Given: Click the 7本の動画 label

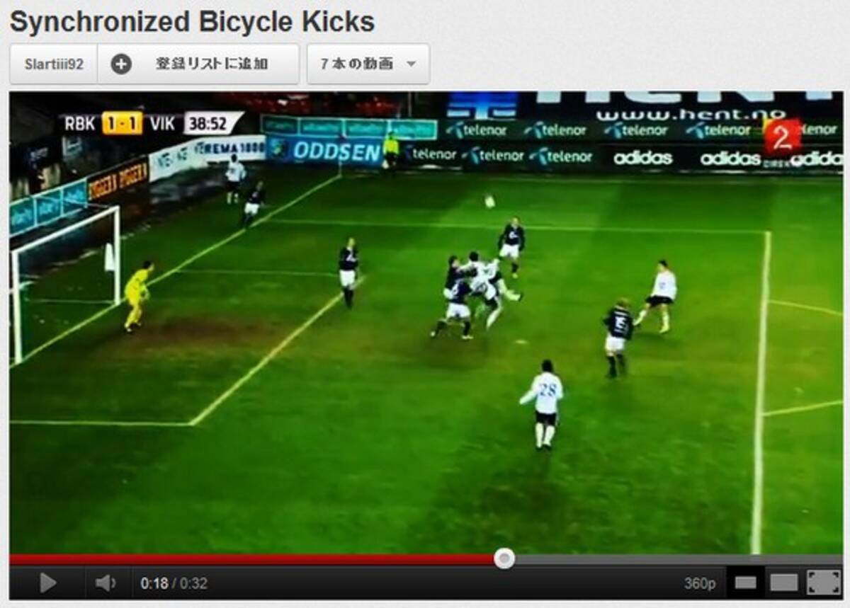Looking at the screenshot, I should [356, 64].
